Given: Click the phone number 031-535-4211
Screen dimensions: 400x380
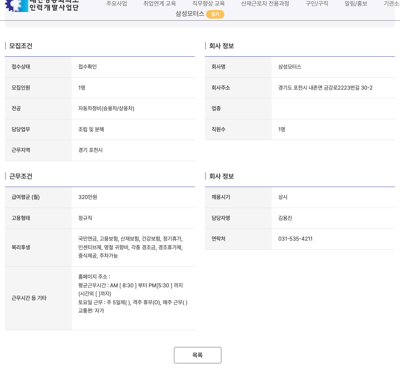Looking at the screenshot, I should pos(296,239).
